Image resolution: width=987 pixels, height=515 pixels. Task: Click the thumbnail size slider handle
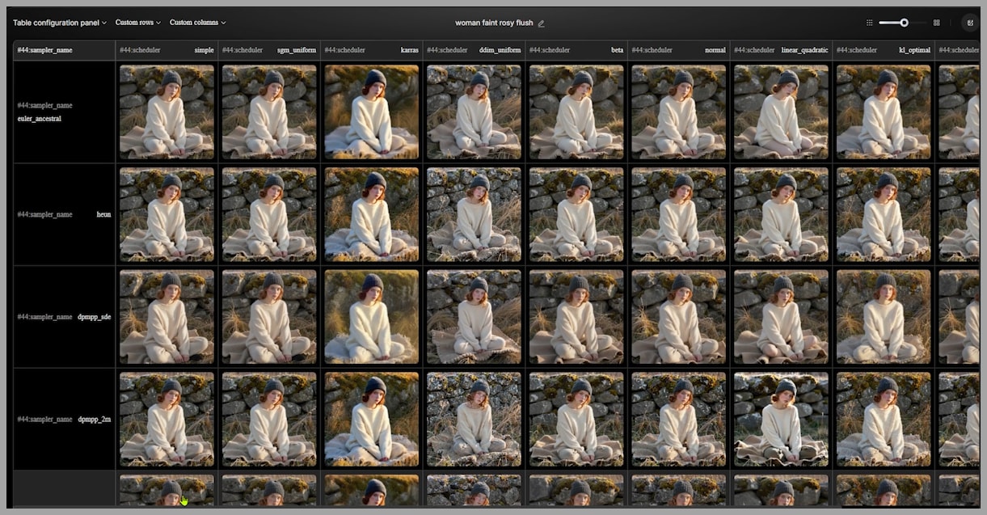tap(905, 23)
